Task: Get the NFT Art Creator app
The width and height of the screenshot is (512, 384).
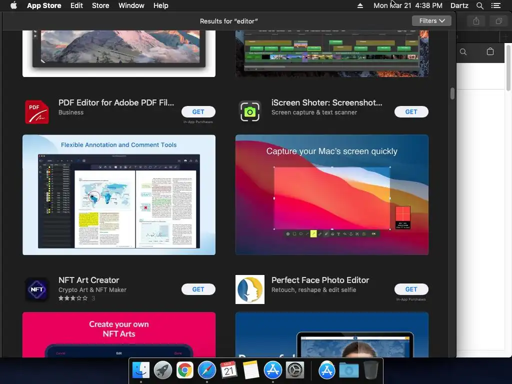Action: (198, 289)
